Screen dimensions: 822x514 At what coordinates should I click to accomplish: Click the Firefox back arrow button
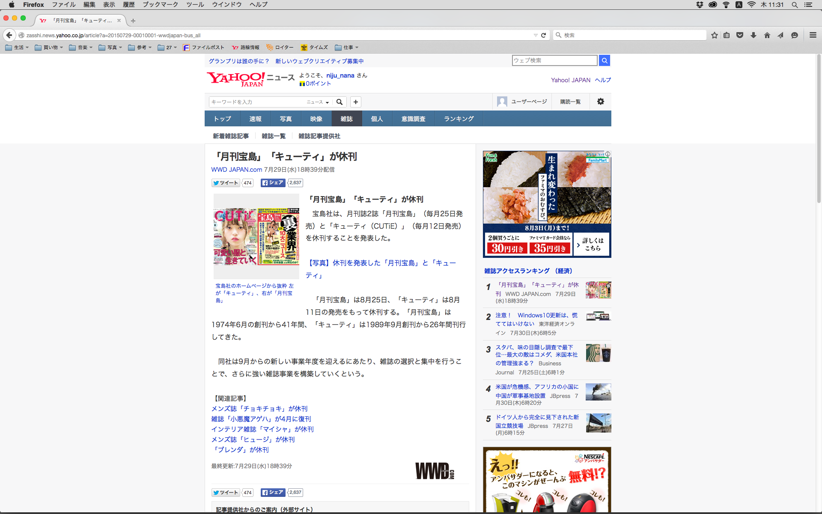click(x=9, y=35)
